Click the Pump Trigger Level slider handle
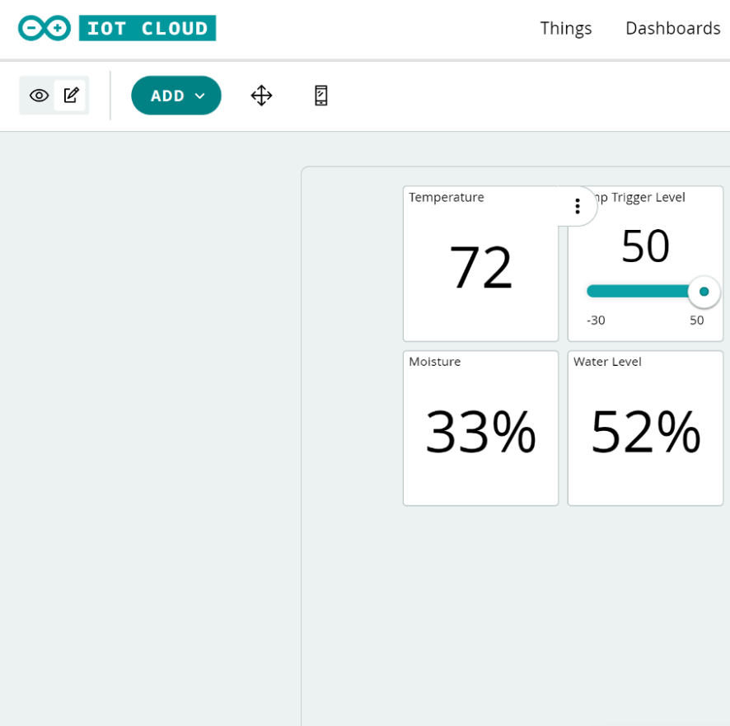The width and height of the screenshot is (730, 726). tap(704, 292)
